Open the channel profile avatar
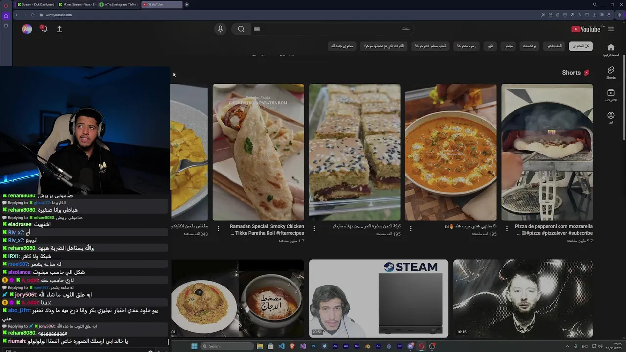This screenshot has width=626, height=352. pos(27,29)
